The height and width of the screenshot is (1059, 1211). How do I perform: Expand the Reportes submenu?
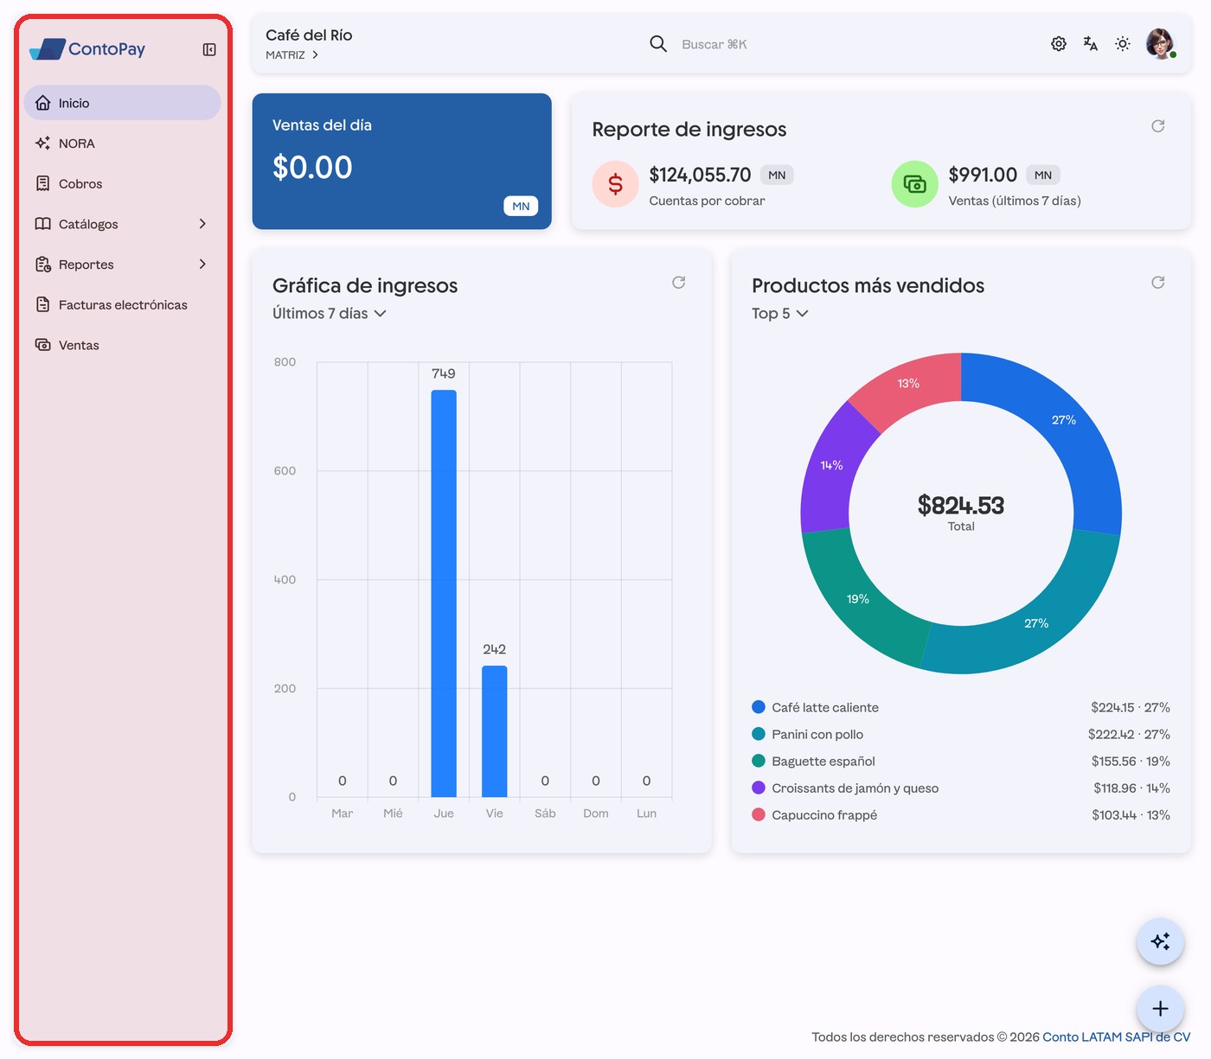tap(122, 265)
